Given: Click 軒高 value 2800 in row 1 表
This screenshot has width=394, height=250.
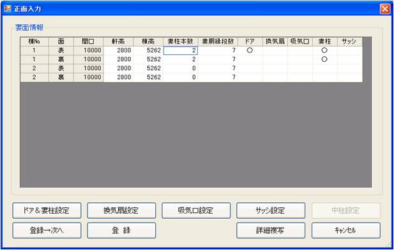Looking at the screenshot, I should (118, 50).
